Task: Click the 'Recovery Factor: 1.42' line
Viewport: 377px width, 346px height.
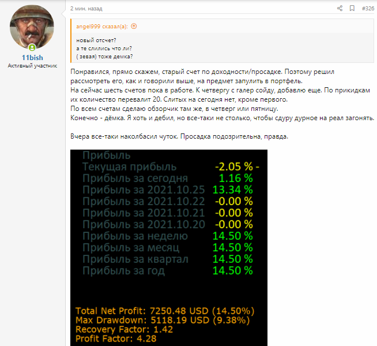Action: pos(125,329)
